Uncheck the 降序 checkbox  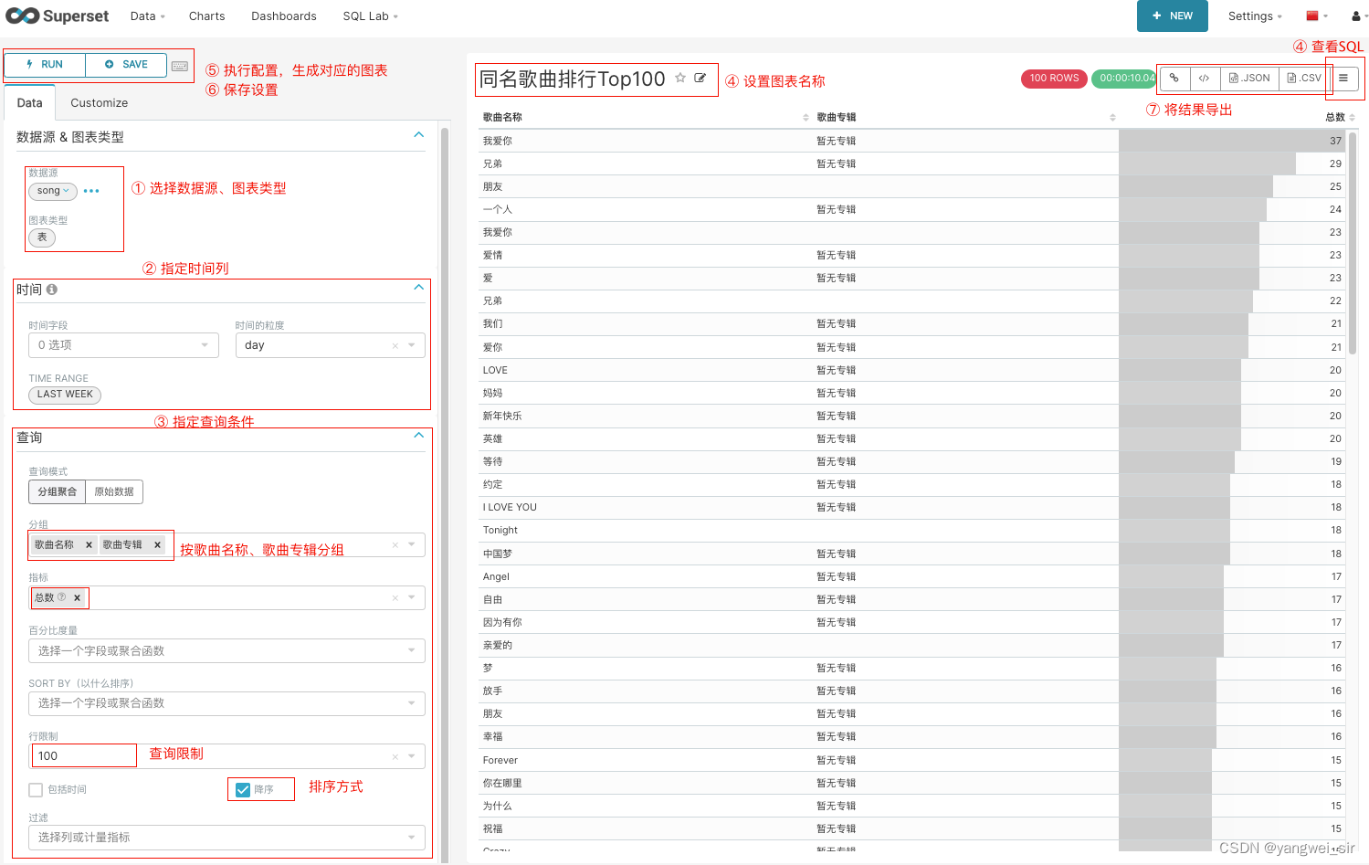point(243,790)
